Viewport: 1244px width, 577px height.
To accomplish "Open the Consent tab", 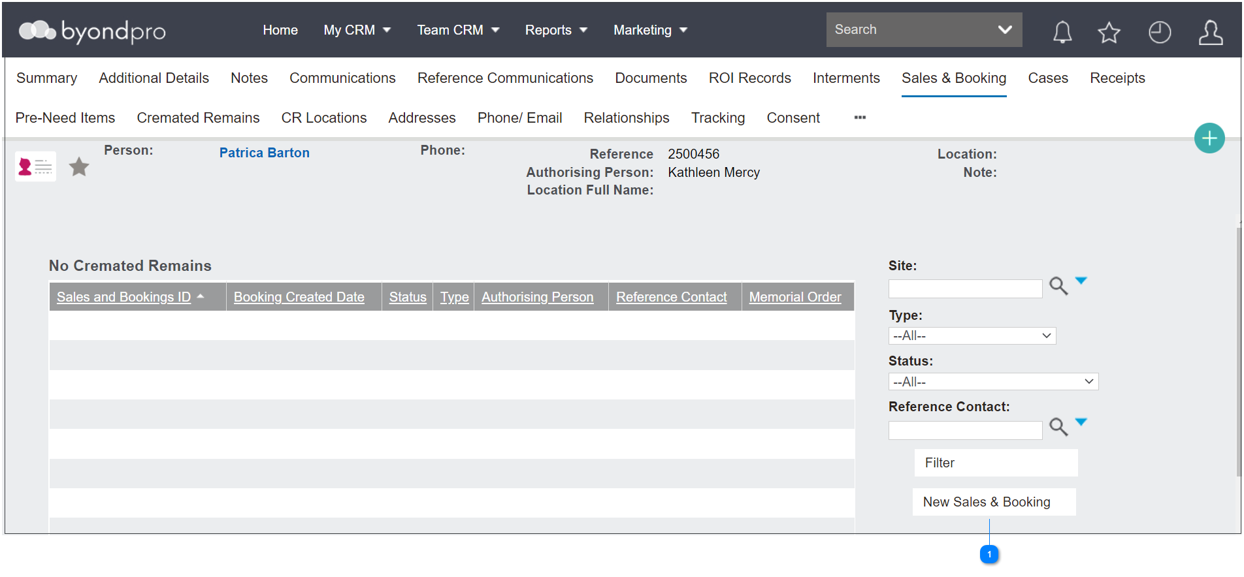I will tap(793, 118).
